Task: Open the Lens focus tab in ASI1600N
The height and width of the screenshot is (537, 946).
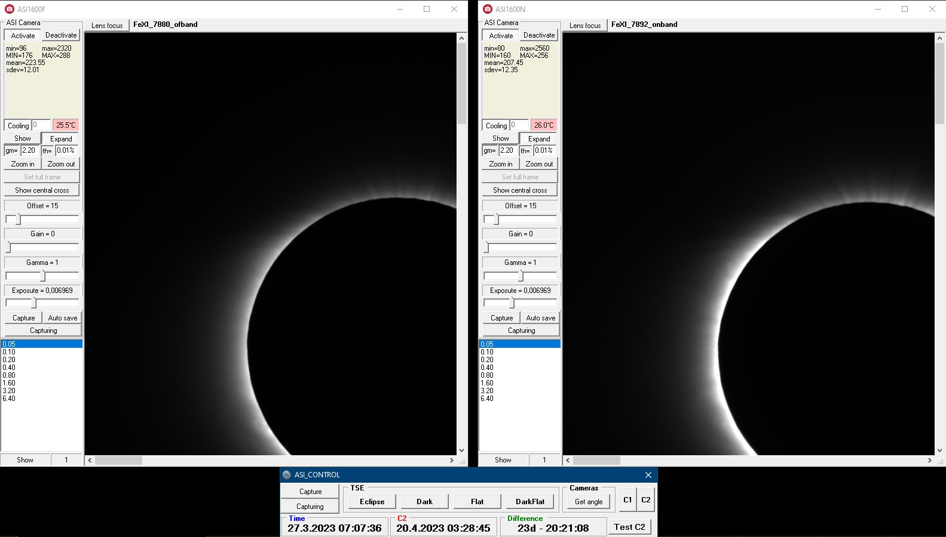Action: pos(585,25)
